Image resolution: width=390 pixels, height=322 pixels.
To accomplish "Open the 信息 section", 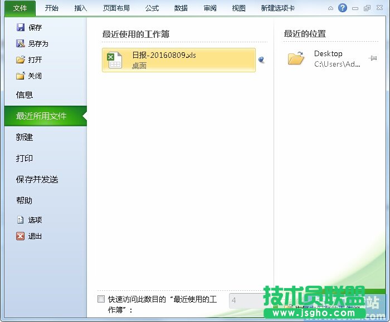I will [x=25, y=95].
